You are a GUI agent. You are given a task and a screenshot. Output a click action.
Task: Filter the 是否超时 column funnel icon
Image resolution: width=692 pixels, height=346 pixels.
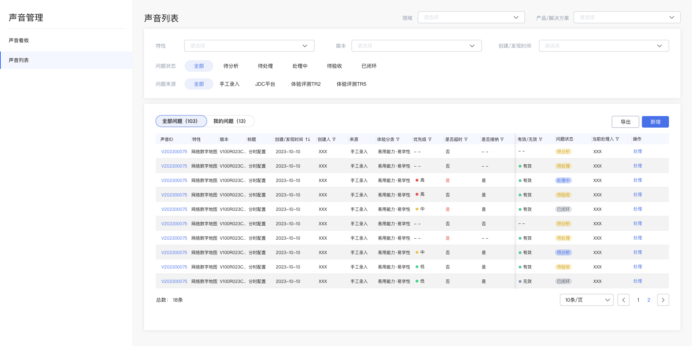(x=466, y=139)
